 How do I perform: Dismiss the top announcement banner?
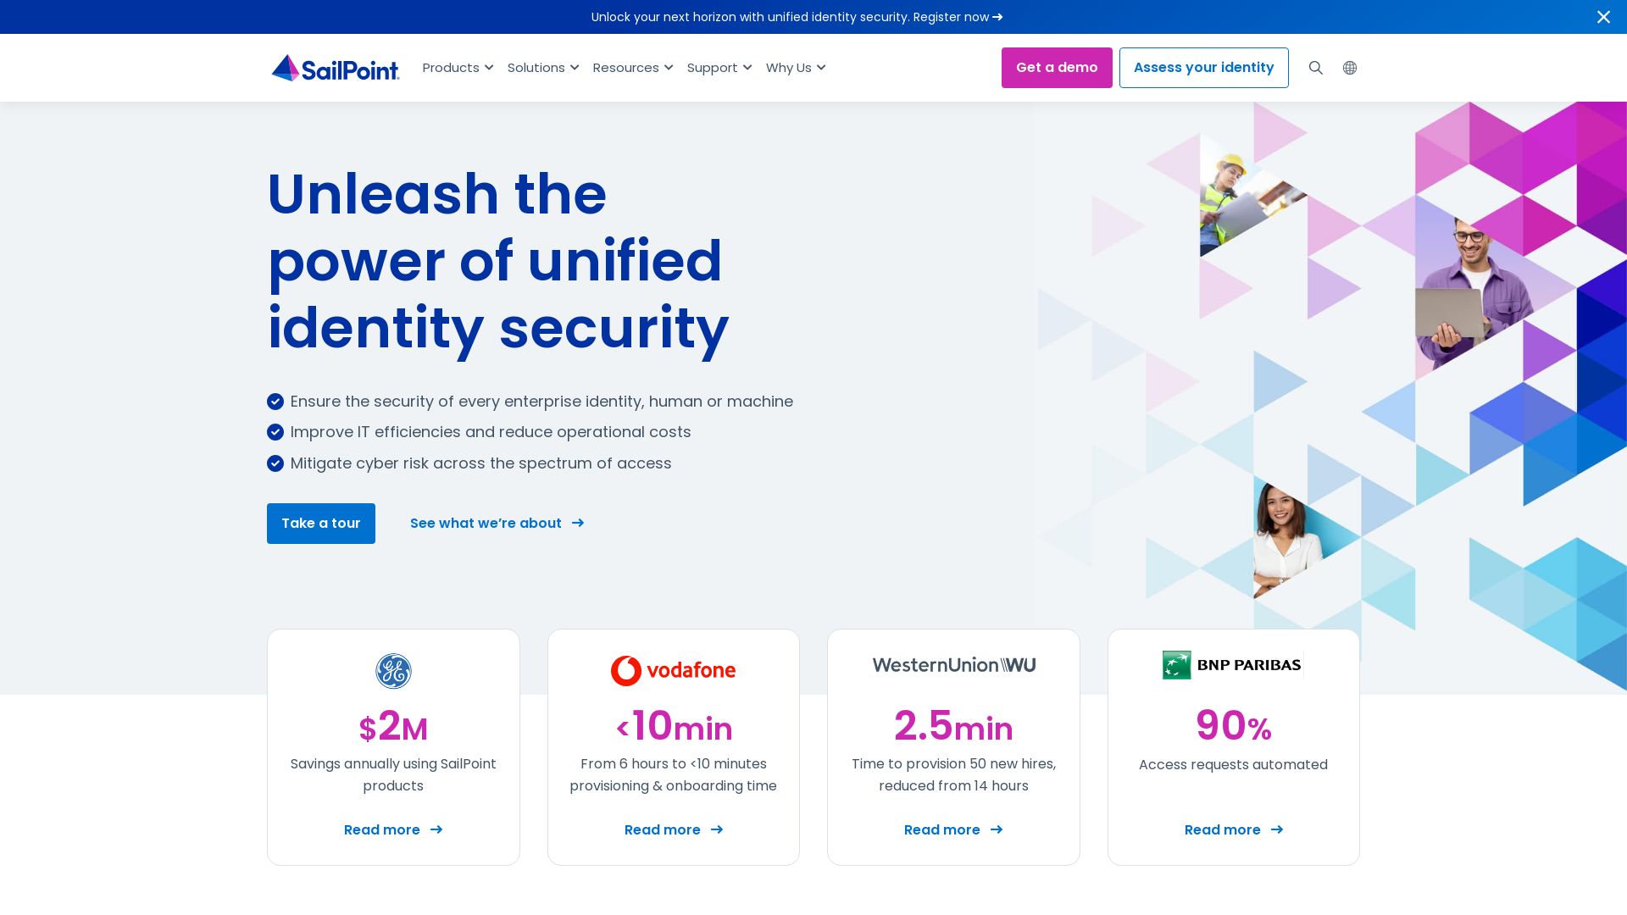pyautogui.click(x=1603, y=17)
